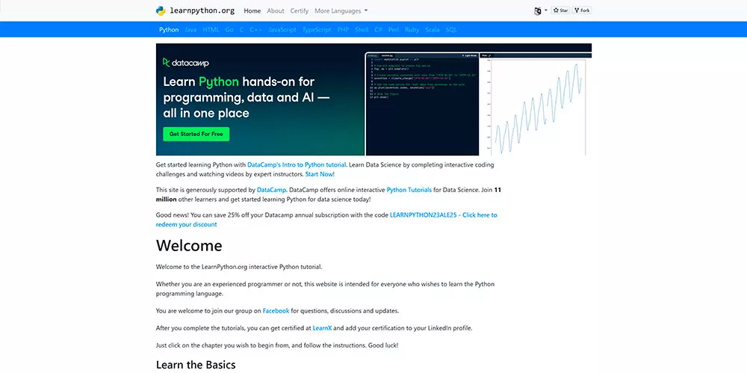Switch to the Ruby tutorial tab
747x373 pixels.
[x=412, y=30]
